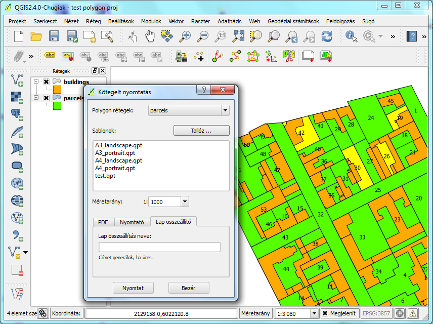433x324 pixels.
Task: Click the Tallóz browse button
Action: click(201, 131)
